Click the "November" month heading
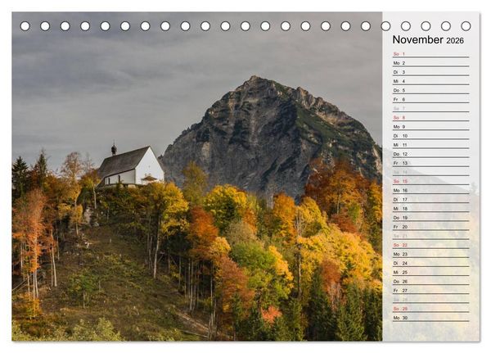This screenshot has width=491, height=353. 417,40
